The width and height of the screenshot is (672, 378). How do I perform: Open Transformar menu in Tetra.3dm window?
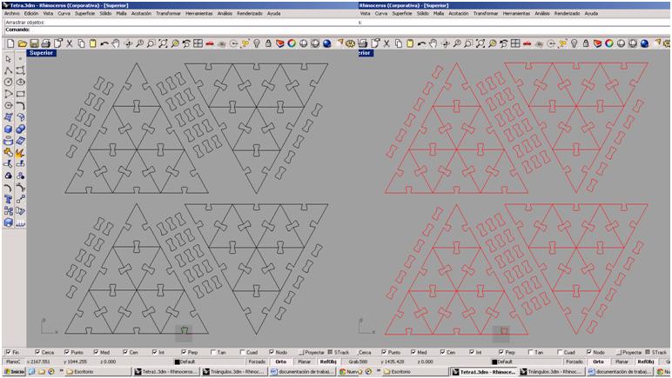168,14
